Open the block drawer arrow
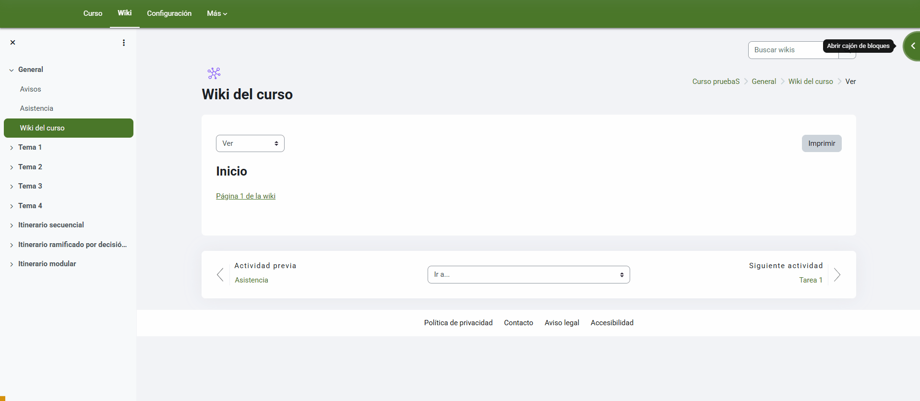 pos(913,46)
